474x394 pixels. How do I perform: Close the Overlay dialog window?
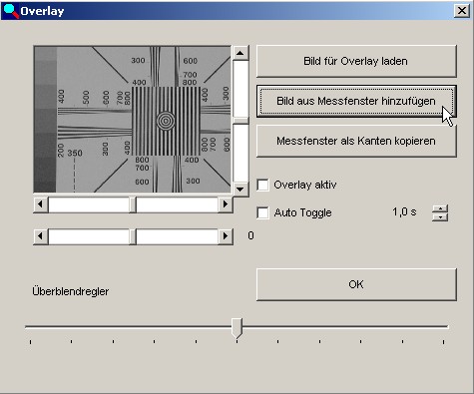(x=461, y=11)
